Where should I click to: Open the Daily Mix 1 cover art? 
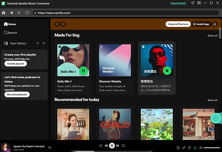73,60
